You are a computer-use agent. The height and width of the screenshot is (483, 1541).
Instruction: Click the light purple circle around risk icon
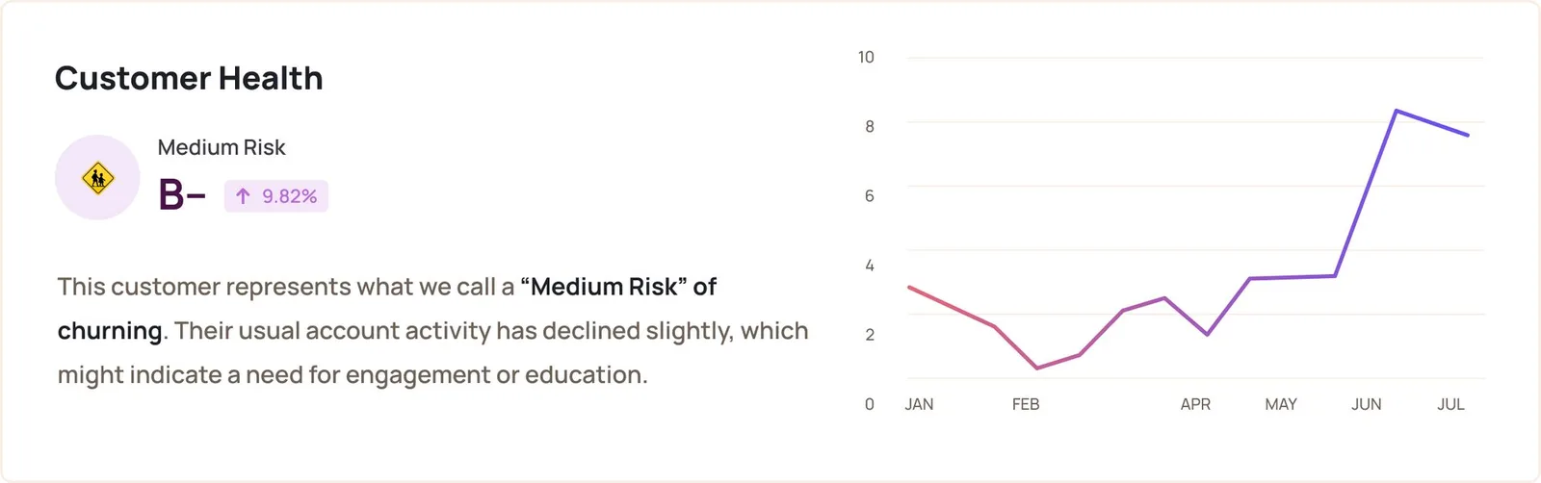97,177
